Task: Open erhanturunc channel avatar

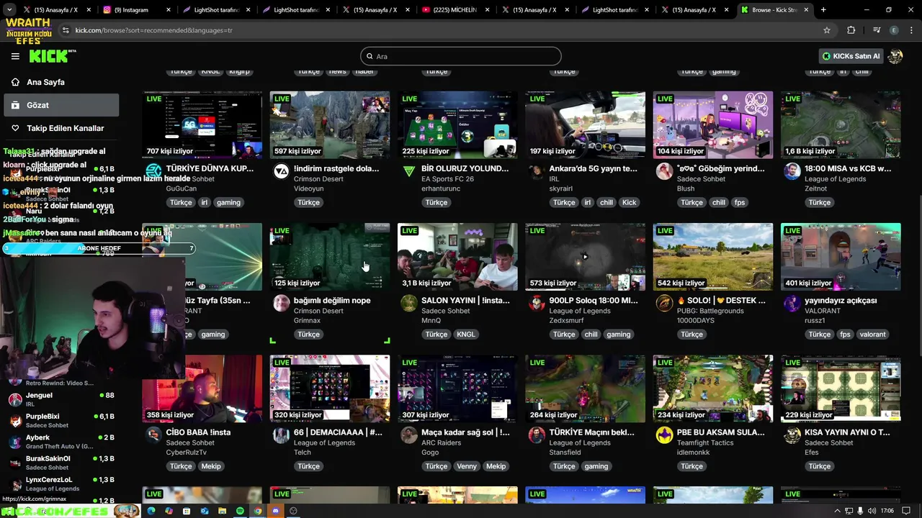Action: click(x=408, y=171)
